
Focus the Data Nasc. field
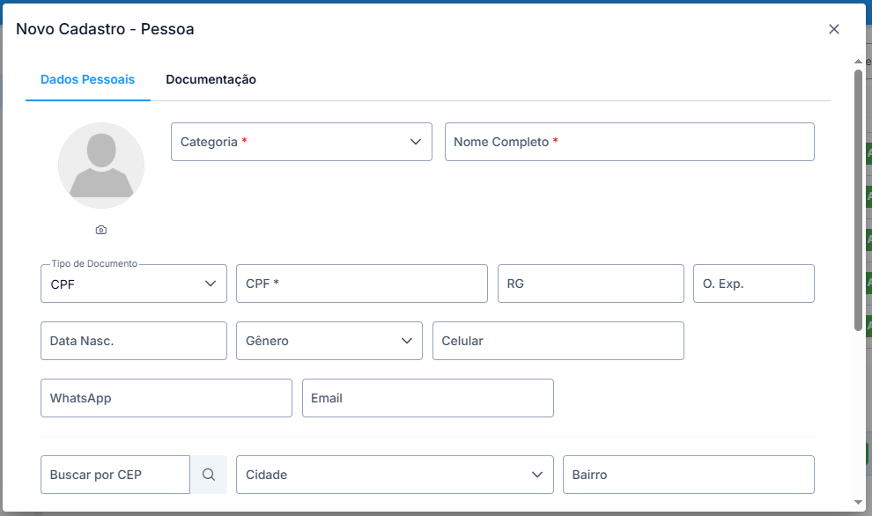click(x=134, y=341)
